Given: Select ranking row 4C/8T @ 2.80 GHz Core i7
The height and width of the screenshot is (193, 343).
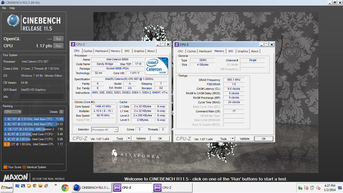Looking at the screenshot, I should tap(34, 139).
